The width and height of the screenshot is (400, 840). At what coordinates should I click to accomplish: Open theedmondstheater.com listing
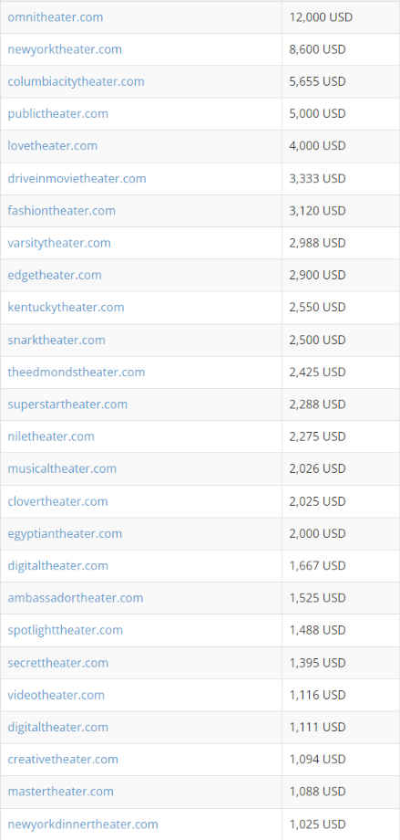click(x=77, y=372)
